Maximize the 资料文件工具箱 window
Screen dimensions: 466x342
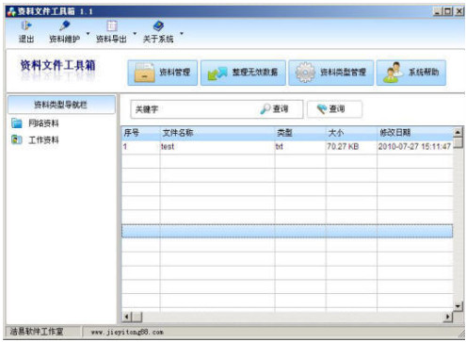click(448, 11)
